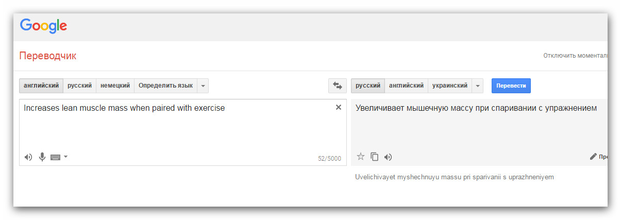Expand the source language dropdown arrow
Image resolution: width=621 pixels, height=220 pixels.
(x=203, y=86)
